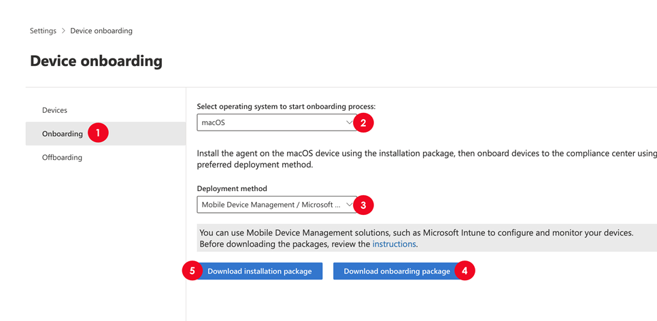The image size is (657, 321).
Task: Click the red step 3 marker
Action: pos(363,205)
